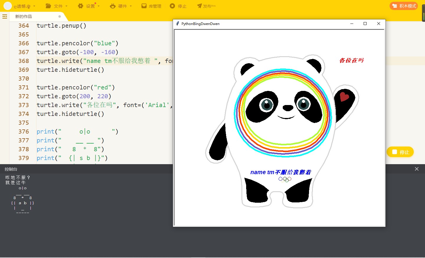Viewport: 425px width, 258px height.
Task: Open 库管理 library manager
Action: pyautogui.click(x=151, y=6)
